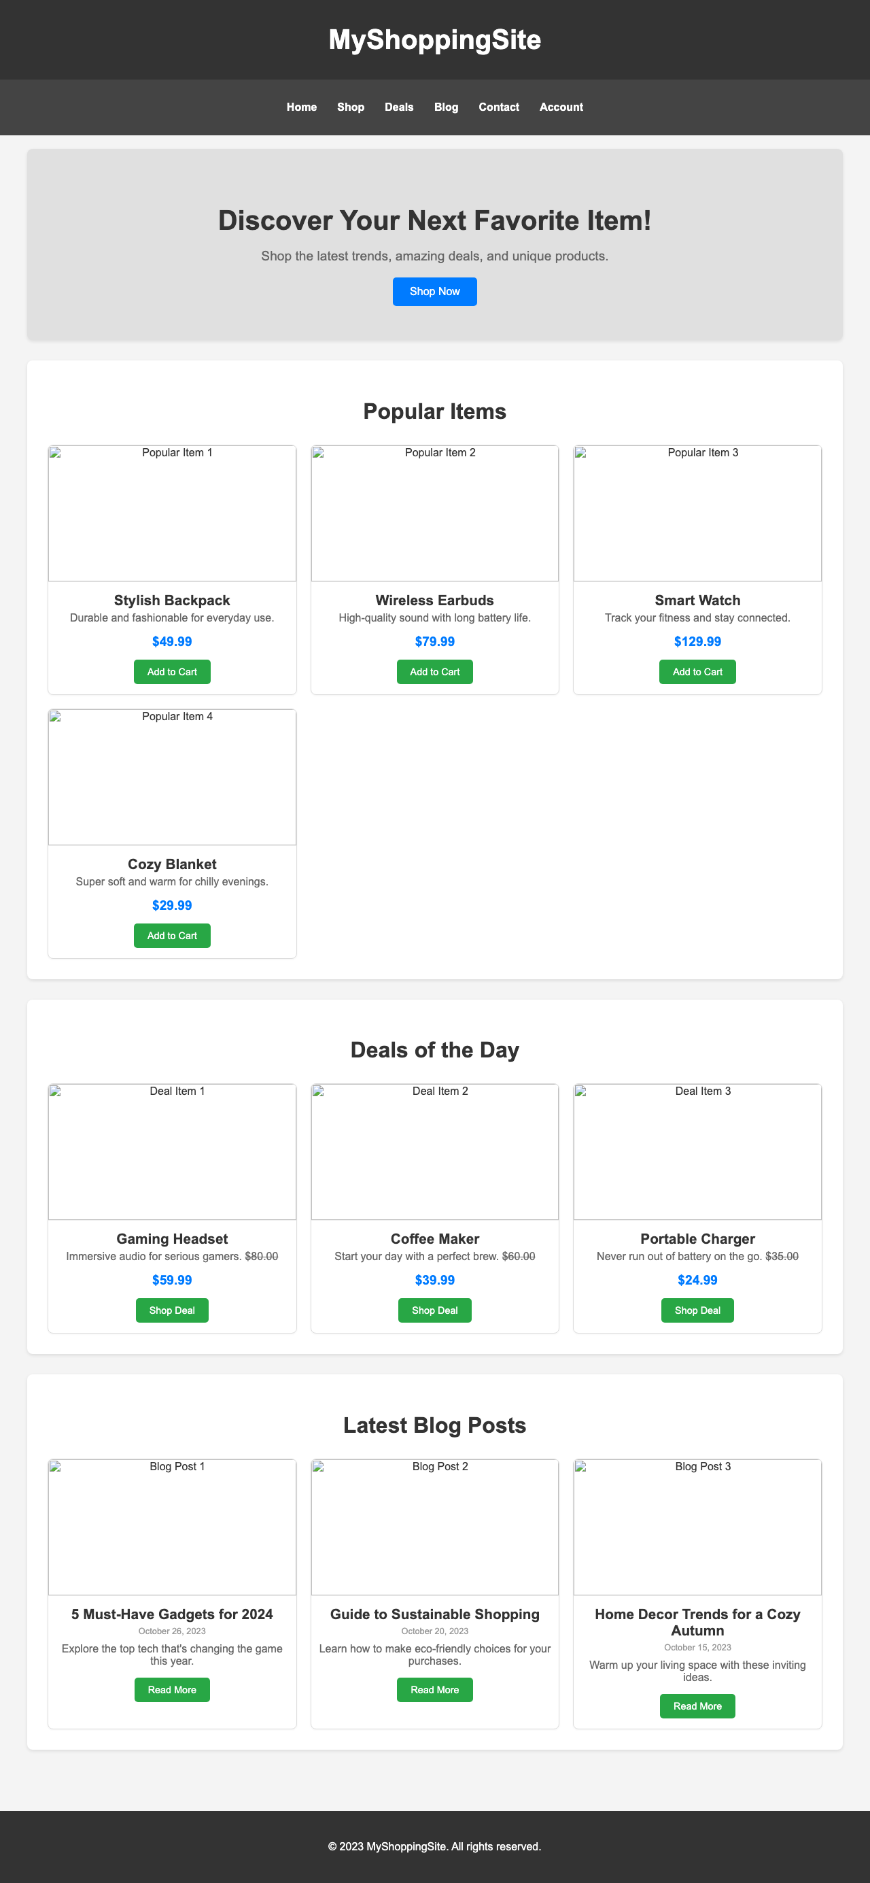Image resolution: width=870 pixels, height=1883 pixels.
Task: Click the MyShoppingSite header title
Action: pos(434,40)
